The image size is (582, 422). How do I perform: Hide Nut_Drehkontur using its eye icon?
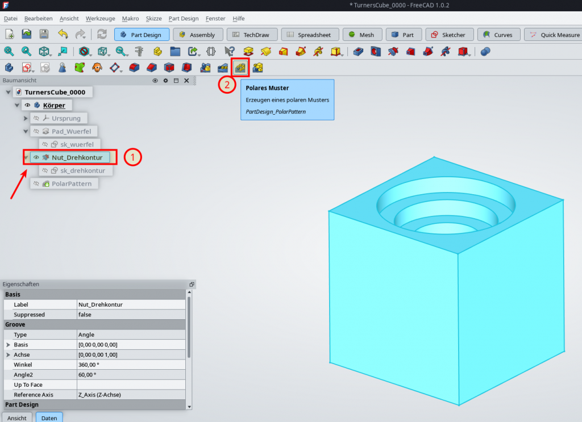pyautogui.click(x=36, y=157)
